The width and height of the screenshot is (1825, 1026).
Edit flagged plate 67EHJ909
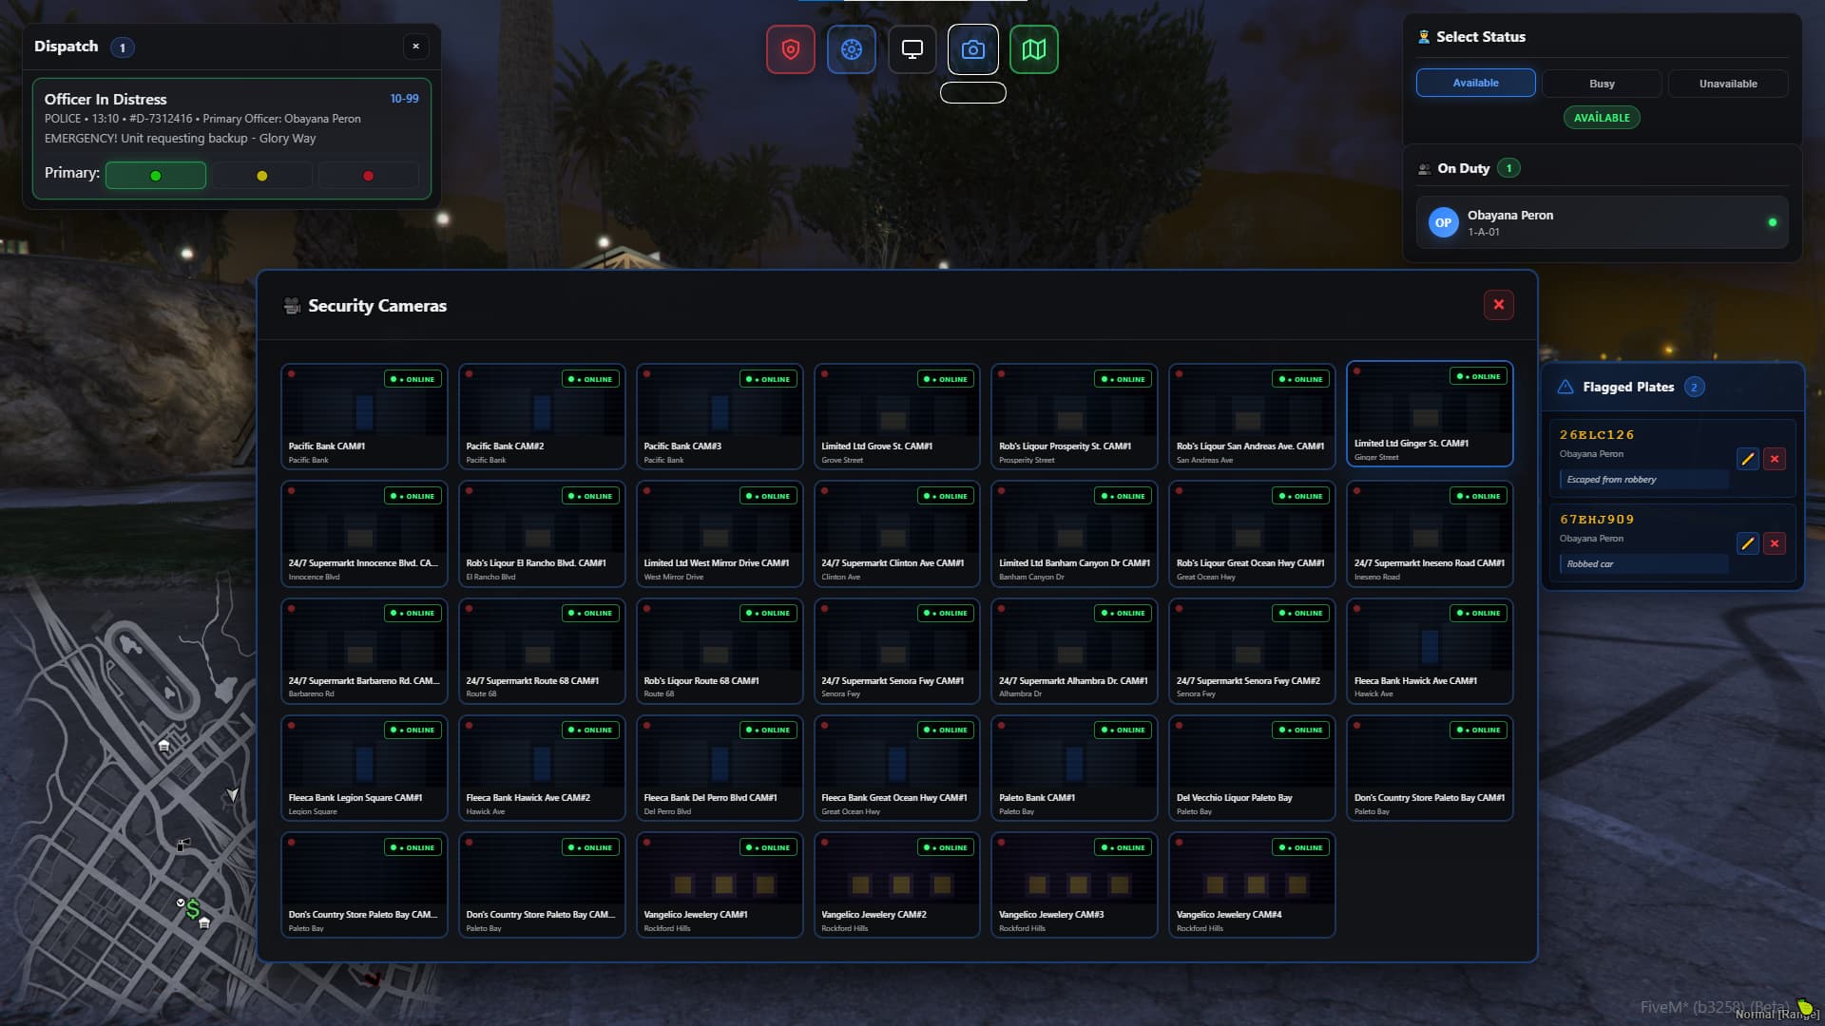click(1747, 543)
